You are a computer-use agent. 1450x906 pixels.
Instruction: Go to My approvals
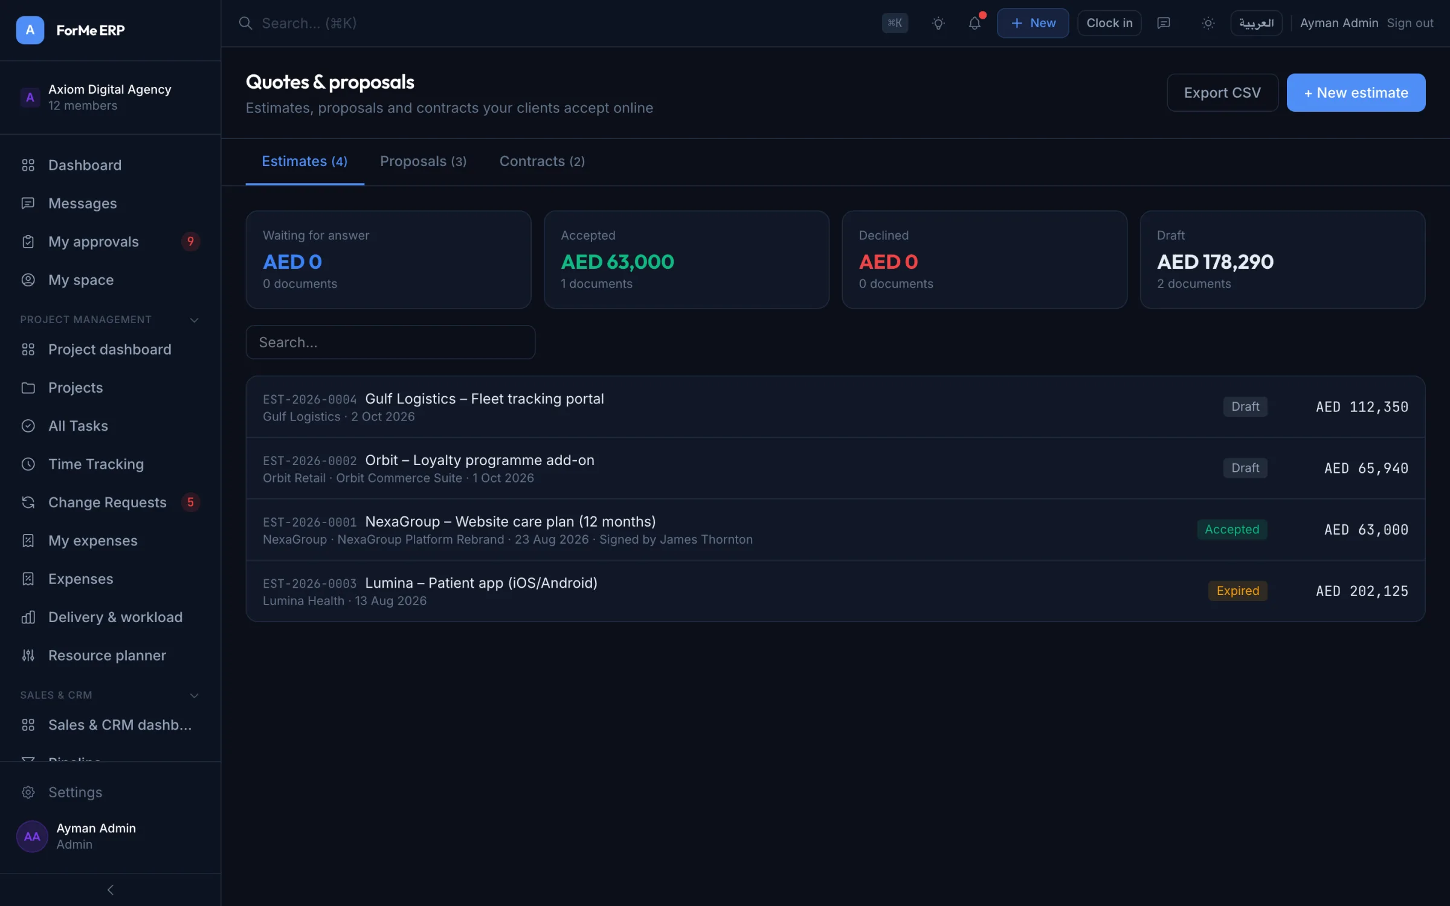click(x=110, y=242)
